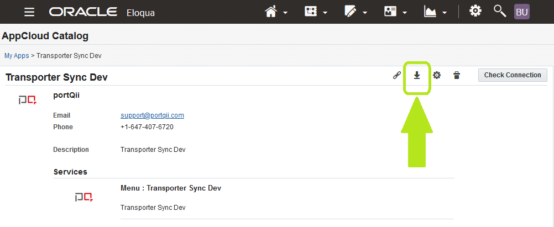This screenshot has height=227, width=554.
Task: Open the Orchestration campaigns icon
Action: [x=311, y=12]
